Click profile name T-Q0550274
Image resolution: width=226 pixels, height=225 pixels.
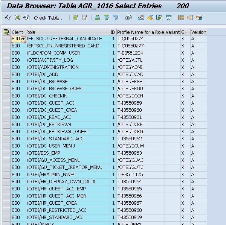click(140, 39)
